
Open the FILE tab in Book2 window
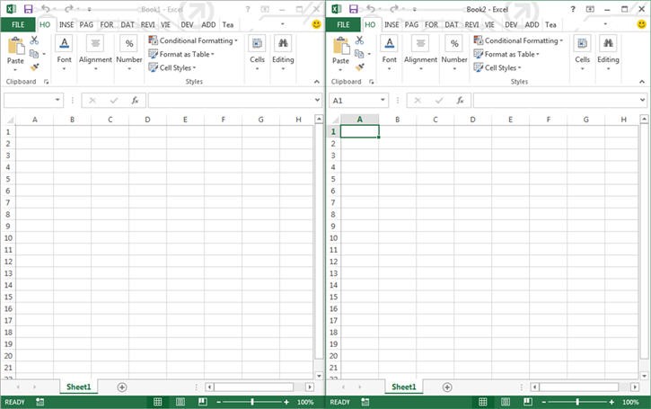click(343, 24)
